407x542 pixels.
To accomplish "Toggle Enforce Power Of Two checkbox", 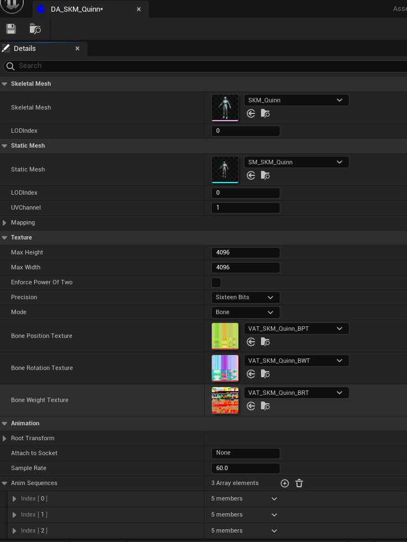I will (216, 283).
